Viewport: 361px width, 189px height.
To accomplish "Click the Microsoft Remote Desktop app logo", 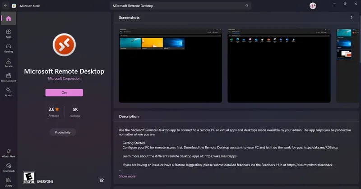I will (64, 45).
